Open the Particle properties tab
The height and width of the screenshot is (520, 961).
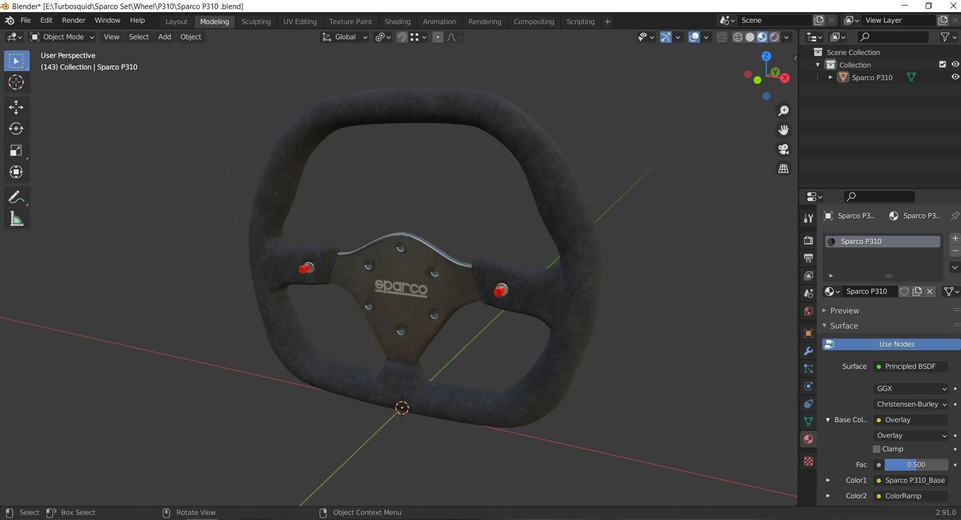[x=808, y=368]
